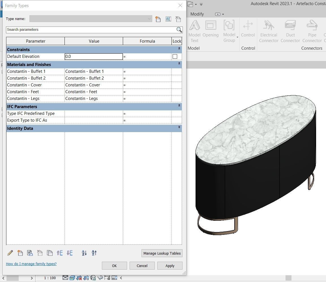The height and width of the screenshot is (282, 326).
Task: Click the Duct Connector tool
Action: pos(290,31)
